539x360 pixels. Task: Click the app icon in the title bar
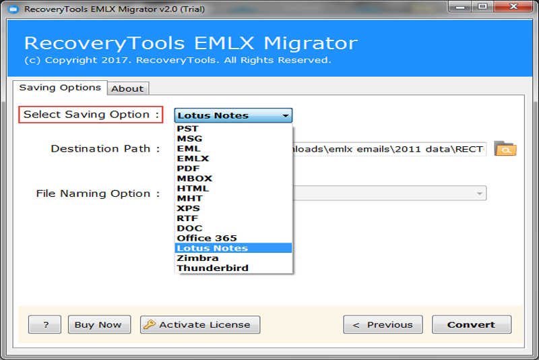(13, 9)
